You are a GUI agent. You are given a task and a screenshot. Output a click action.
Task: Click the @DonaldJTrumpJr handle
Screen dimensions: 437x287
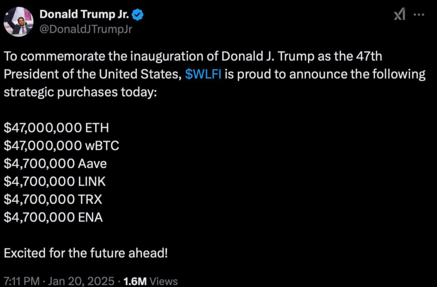point(86,29)
